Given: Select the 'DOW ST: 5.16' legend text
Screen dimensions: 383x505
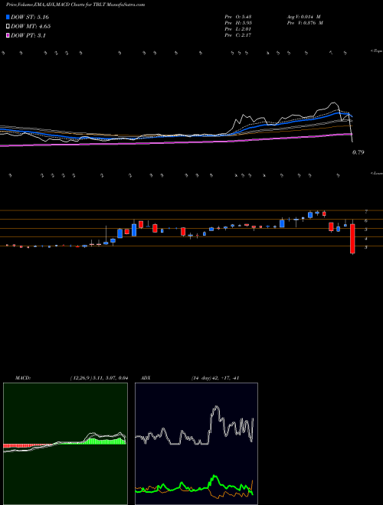Looking at the screenshot, I should pyautogui.click(x=30, y=17).
